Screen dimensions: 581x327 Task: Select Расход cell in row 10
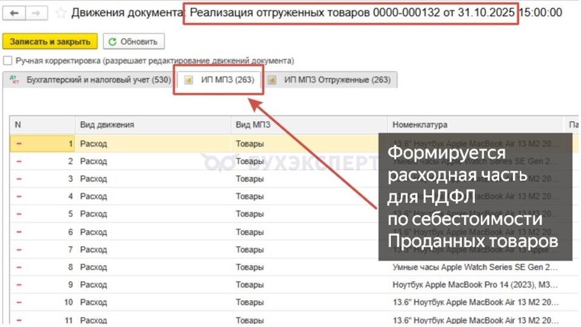tap(153, 302)
